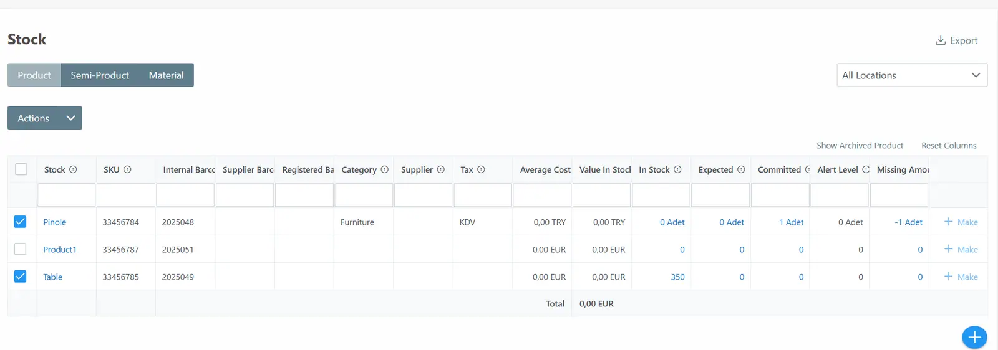Click the Internal Barcode filter field
The width and height of the screenshot is (998, 350).
click(x=185, y=195)
